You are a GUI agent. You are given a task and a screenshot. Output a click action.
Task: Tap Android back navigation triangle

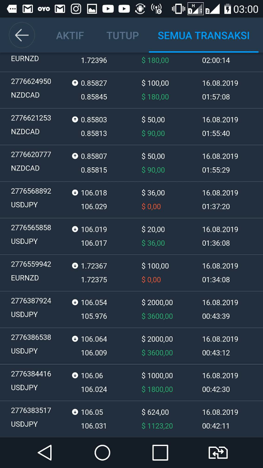[x=45, y=452]
